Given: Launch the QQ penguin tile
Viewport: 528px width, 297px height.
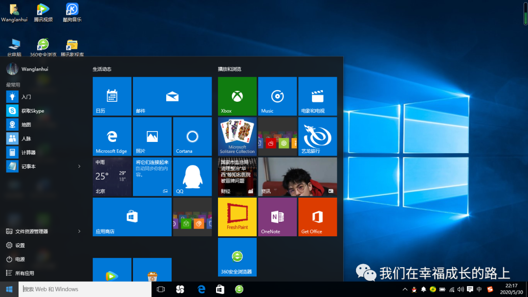Looking at the screenshot, I should tap(192, 177).
